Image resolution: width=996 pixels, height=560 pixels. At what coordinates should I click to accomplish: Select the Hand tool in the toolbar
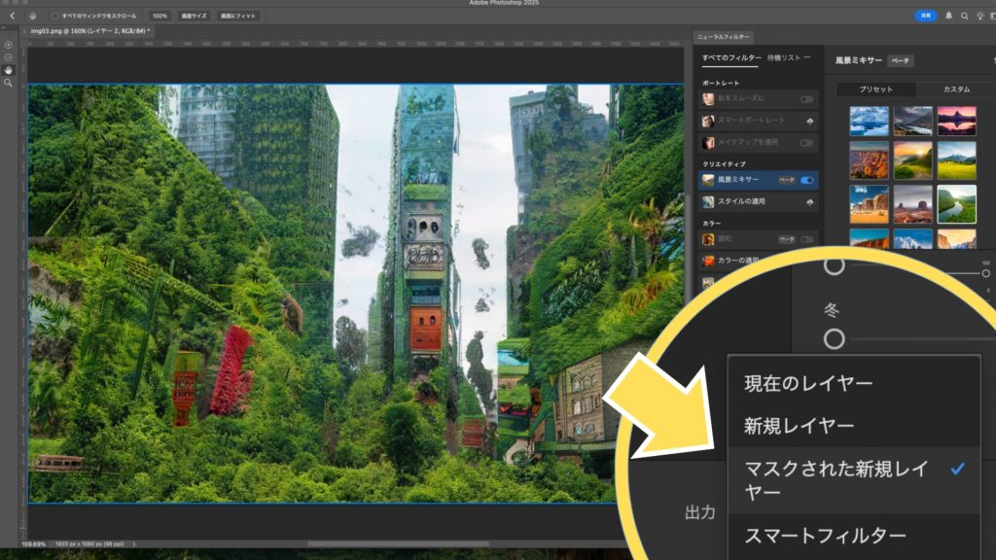click(8, 70)
